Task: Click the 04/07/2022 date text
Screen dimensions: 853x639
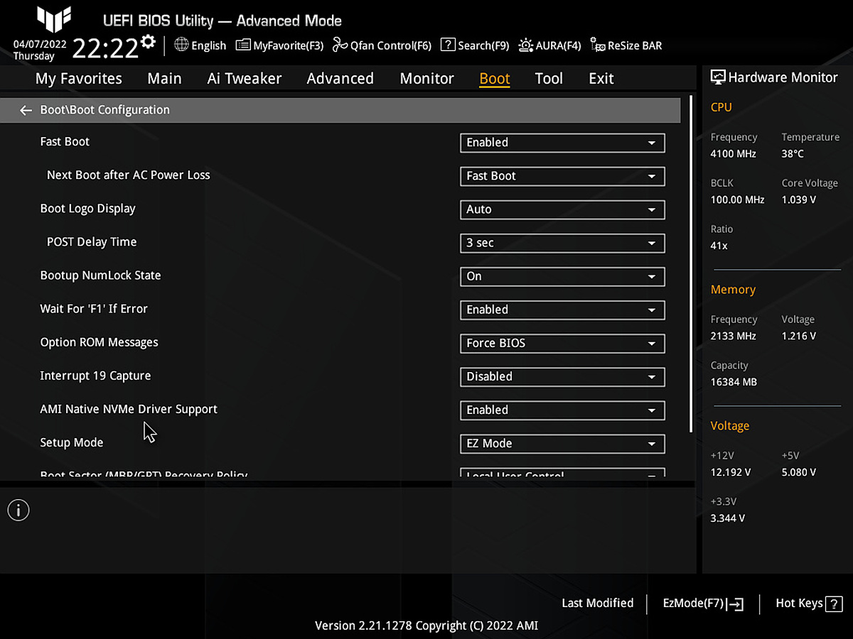Action: [40, 44]
